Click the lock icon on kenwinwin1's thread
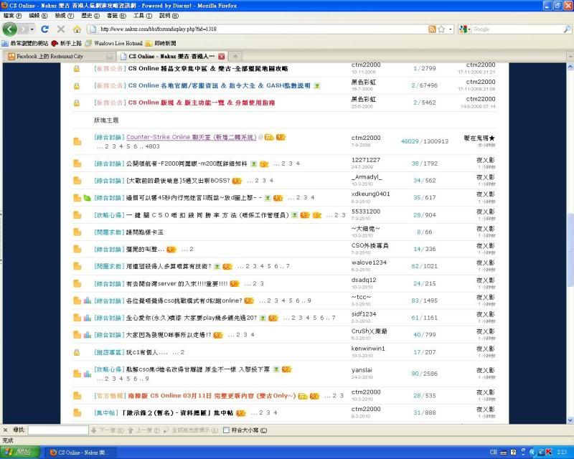Viewport: 574px width, 459px height. coord(77,352)
